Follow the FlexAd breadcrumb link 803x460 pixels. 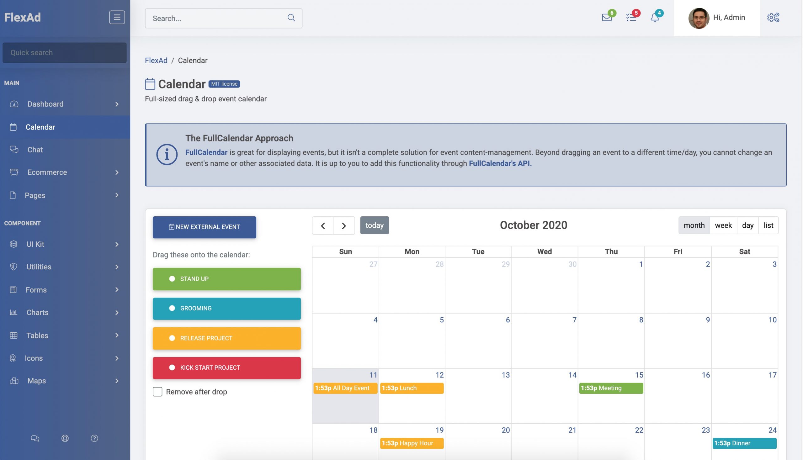point(156,60)
